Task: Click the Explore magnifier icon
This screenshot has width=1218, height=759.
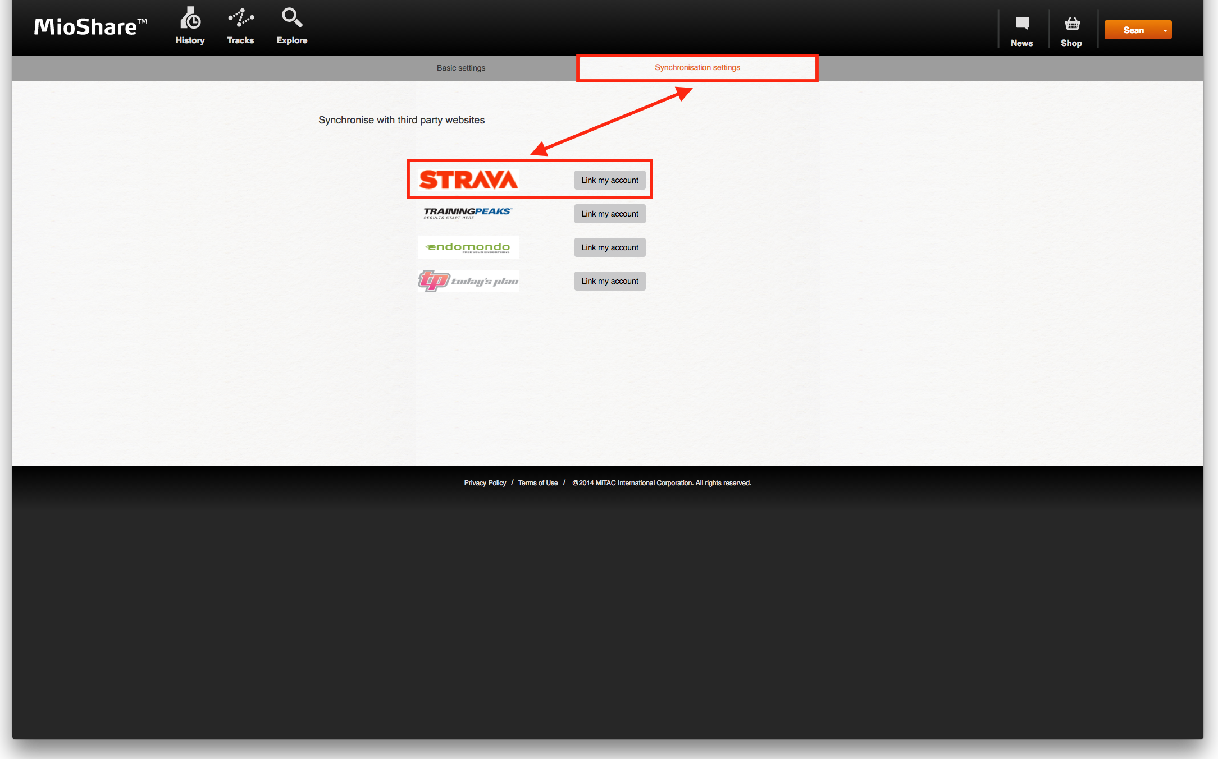Action: pos(292,17)
